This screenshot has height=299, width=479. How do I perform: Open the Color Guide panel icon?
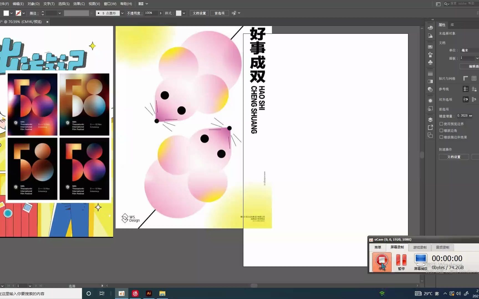[x=430, y=36]
